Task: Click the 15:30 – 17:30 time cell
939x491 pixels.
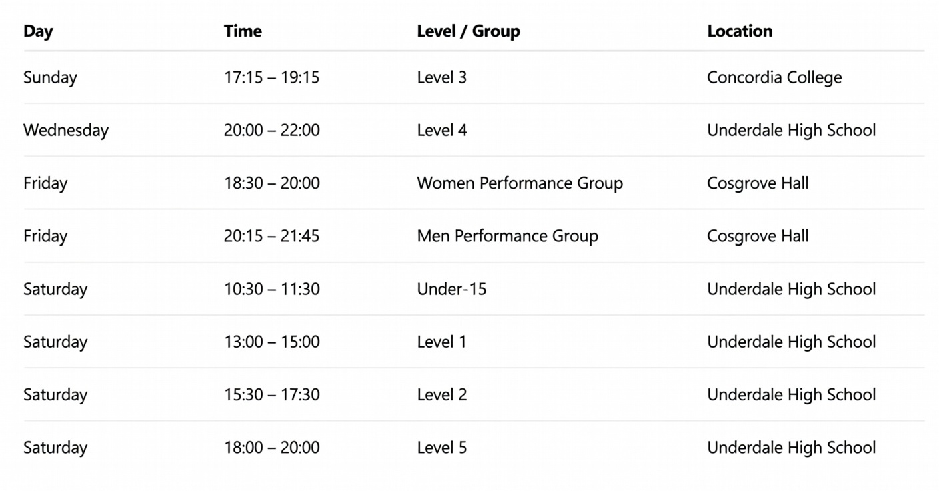Action: coord(271,394)
